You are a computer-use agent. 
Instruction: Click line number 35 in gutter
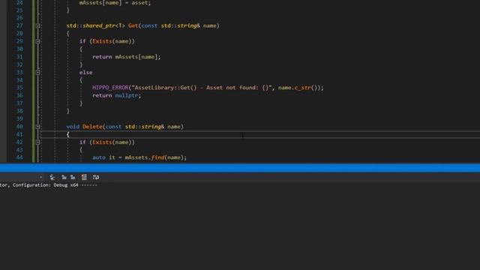(x=19, y=88)
